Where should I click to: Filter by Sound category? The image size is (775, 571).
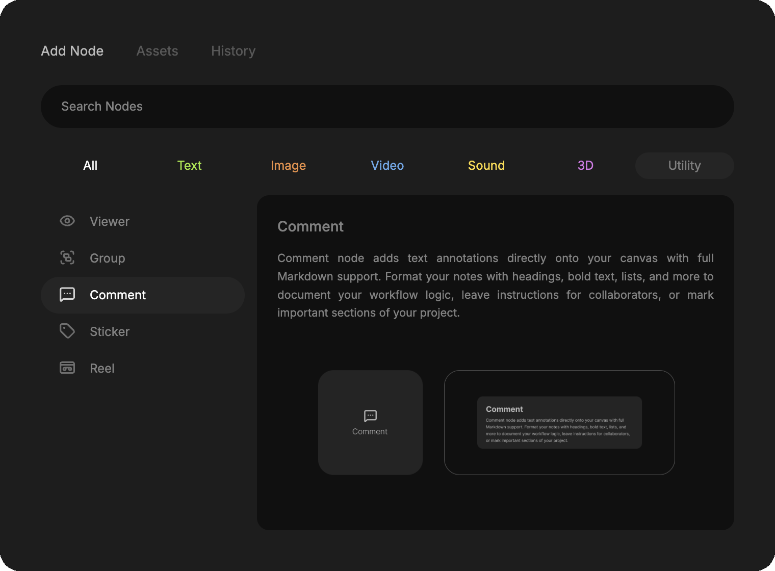click(x=486, y=166)
